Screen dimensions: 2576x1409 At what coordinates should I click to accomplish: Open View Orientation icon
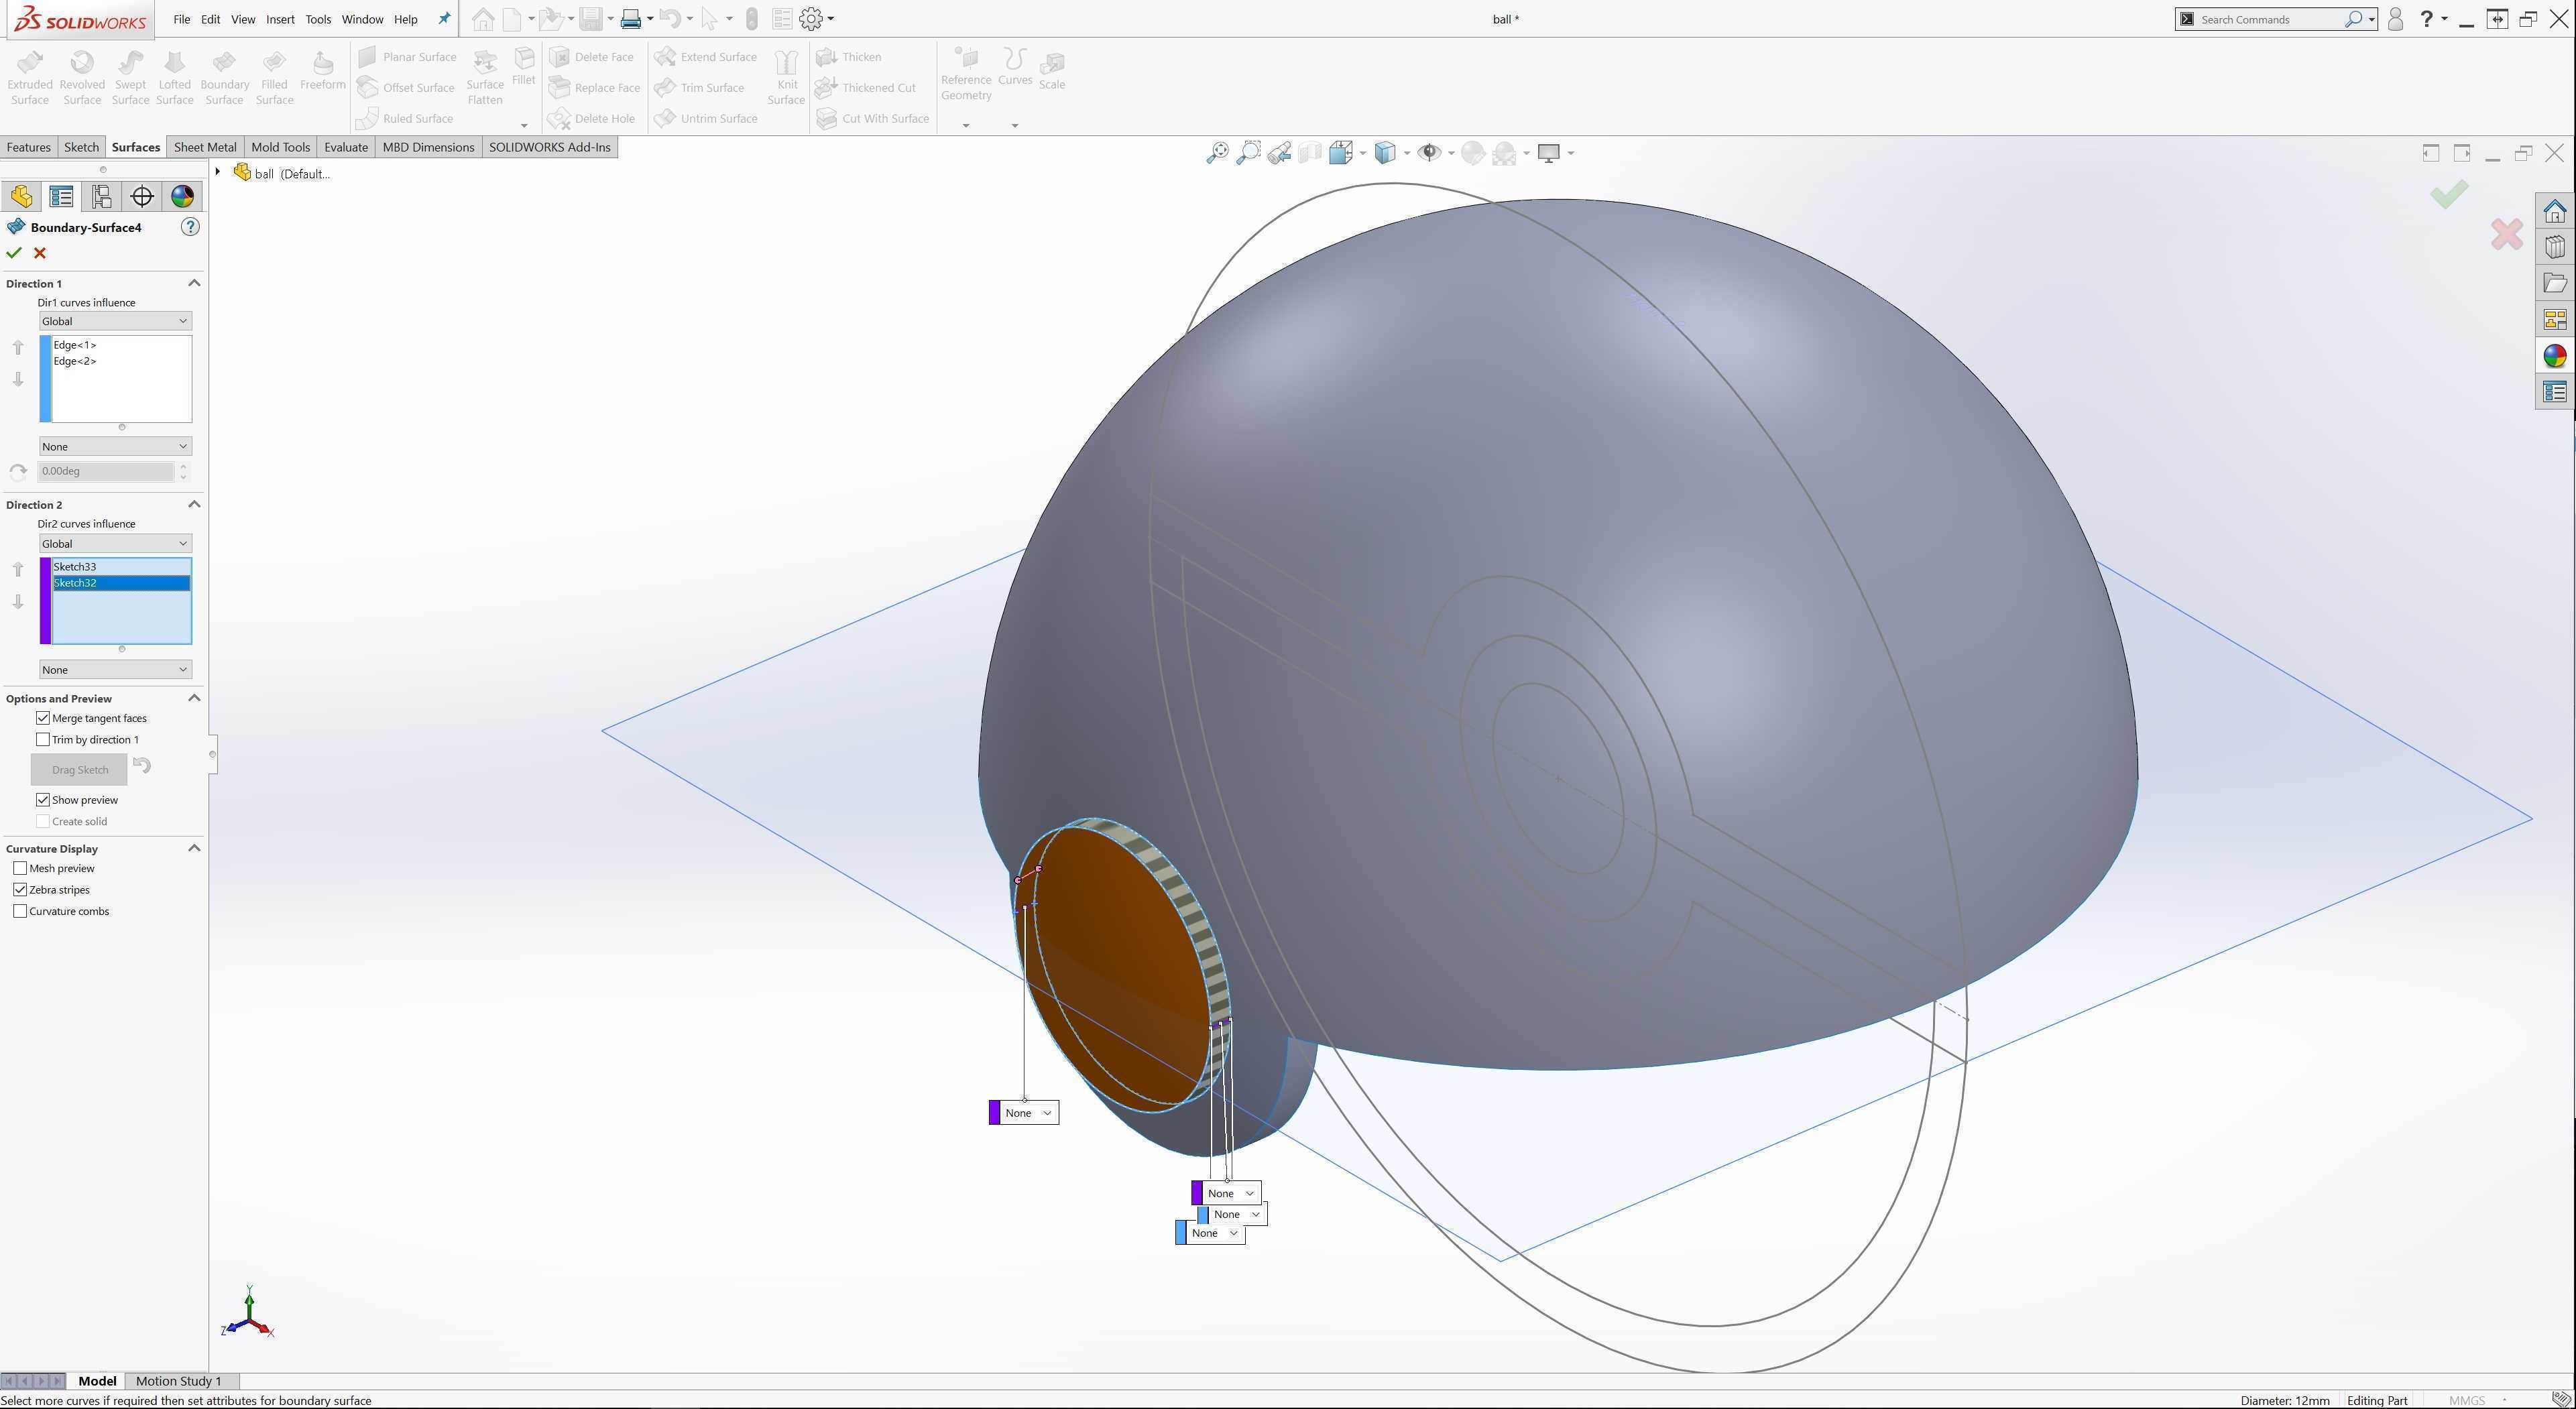point(1341,153)
